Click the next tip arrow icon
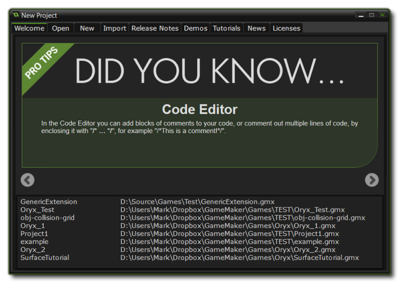 click(372, 179)
